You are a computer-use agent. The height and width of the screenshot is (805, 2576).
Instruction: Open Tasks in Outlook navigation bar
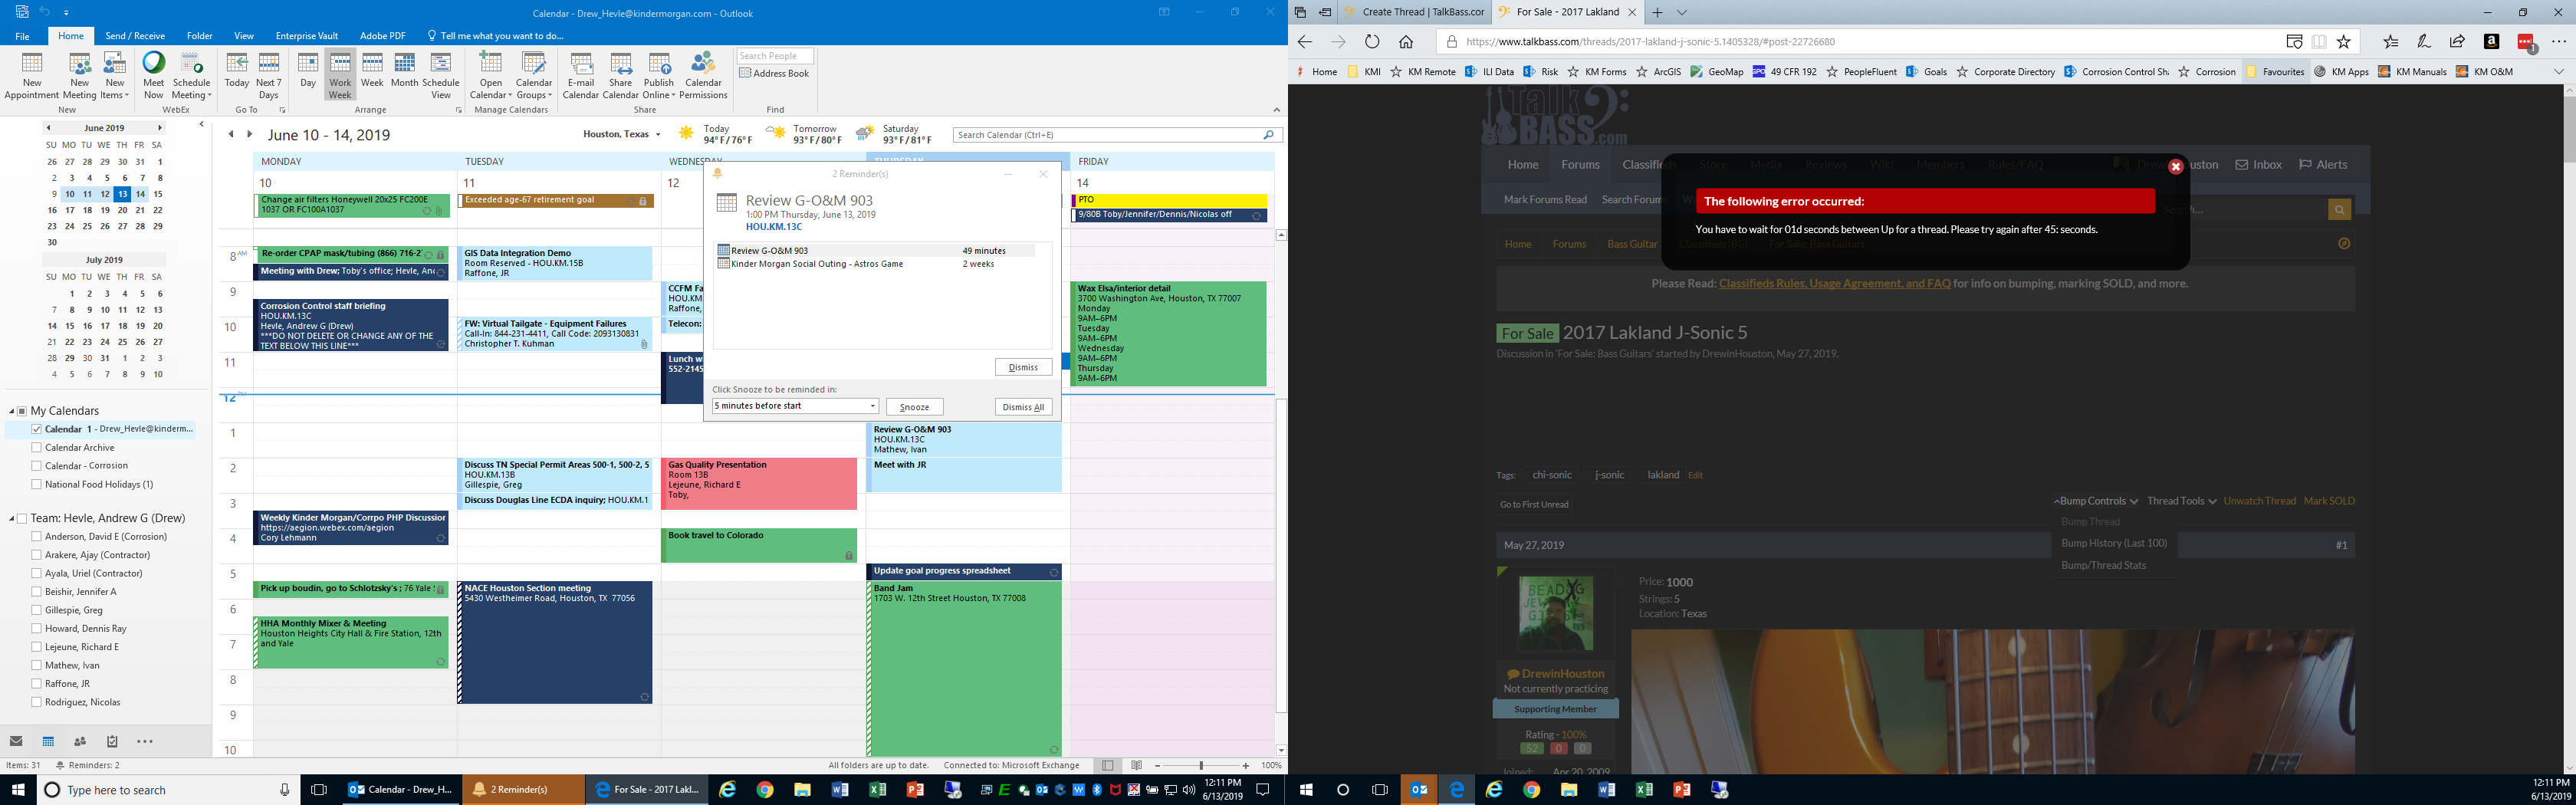[x=112, y=741]
